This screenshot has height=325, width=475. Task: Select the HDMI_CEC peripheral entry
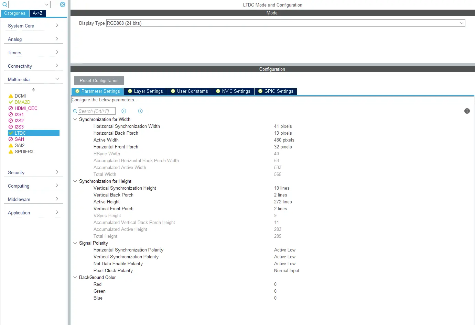(26, 108)
